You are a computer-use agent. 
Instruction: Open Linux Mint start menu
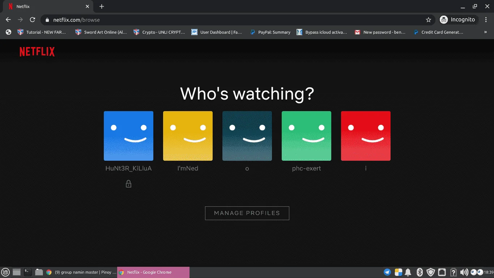tap(5, 272)
